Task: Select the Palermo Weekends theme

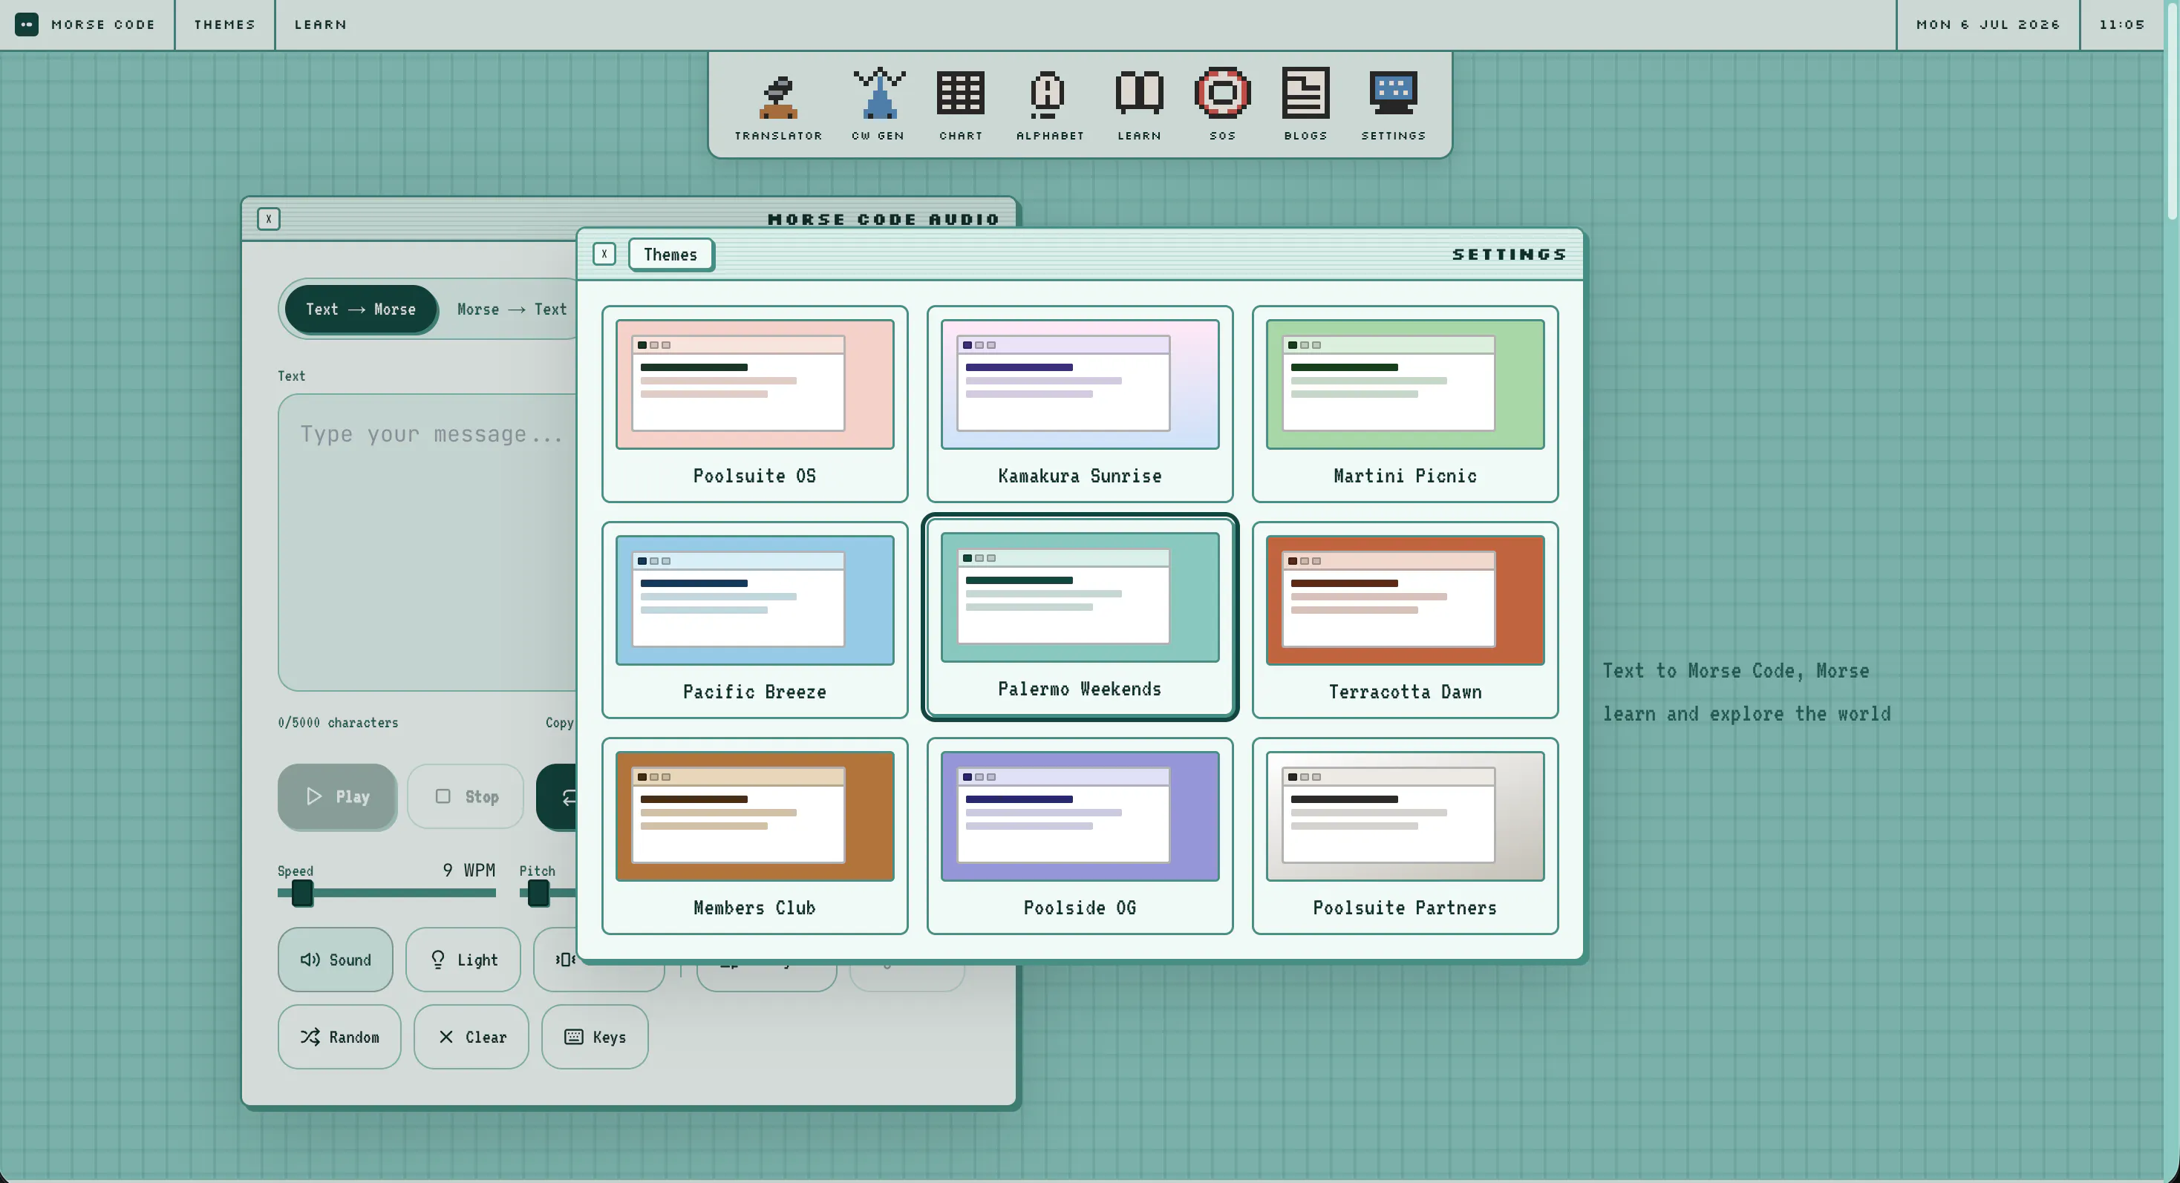Action: (1079, 617)
